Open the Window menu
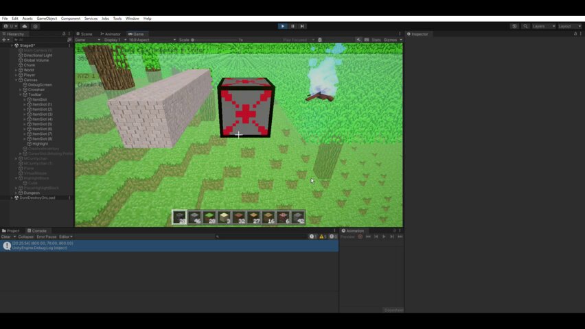The height and width of the screenshot is (329, 585). tap(132, 19)
